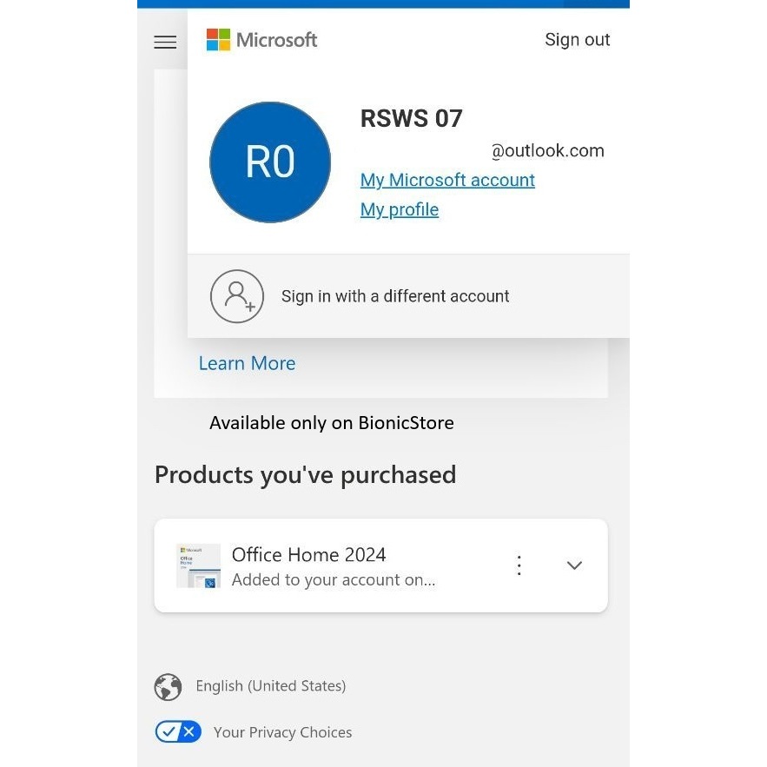The image size is (767, 767).
Task: Click the RSWS 07 account name
Action: point(411,118)
